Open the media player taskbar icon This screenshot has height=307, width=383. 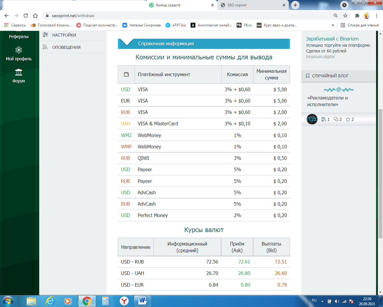68,301
